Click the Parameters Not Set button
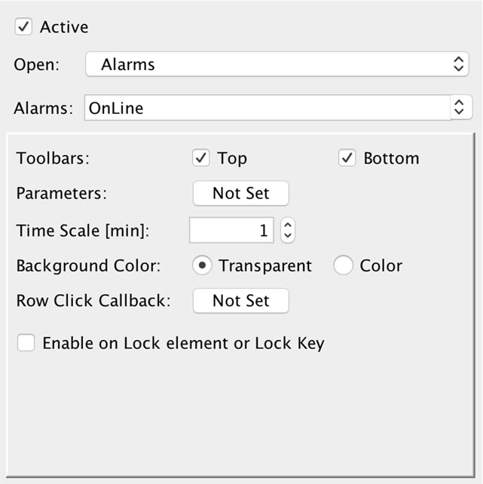This screenshot has height=484, width=483. tap(241, 193)
